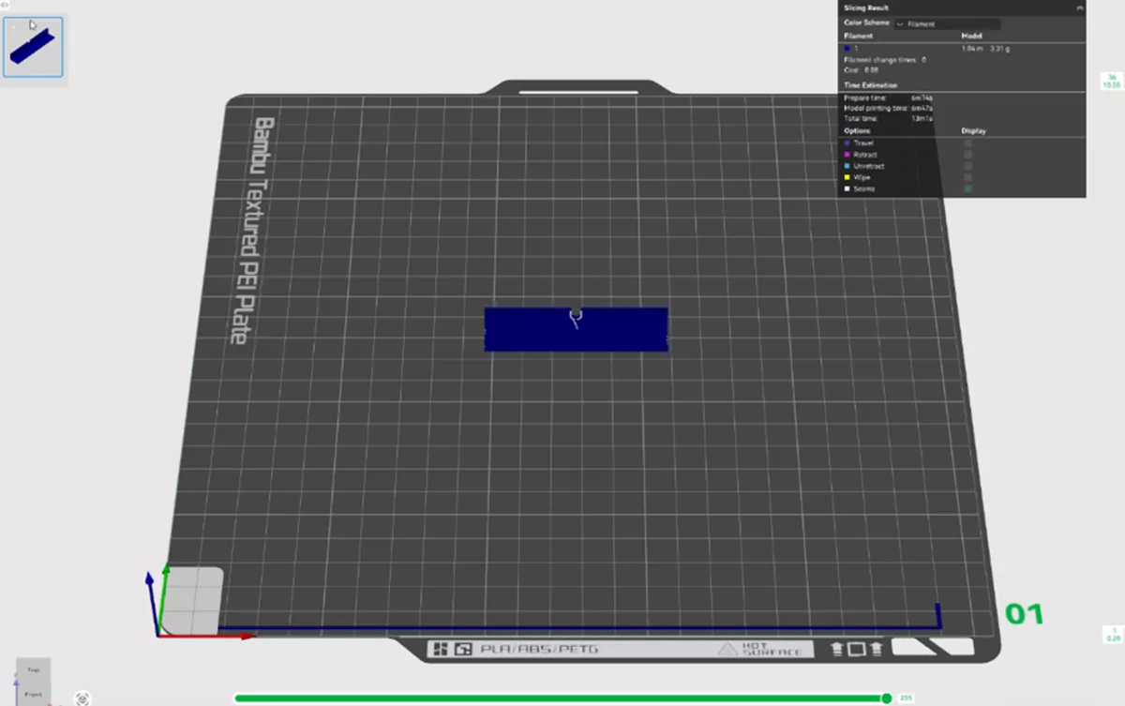The height and width of the screenshot is (706, 1125).
Task: Enable the Travel display checkbox
Action: click(x=967, y=143)
